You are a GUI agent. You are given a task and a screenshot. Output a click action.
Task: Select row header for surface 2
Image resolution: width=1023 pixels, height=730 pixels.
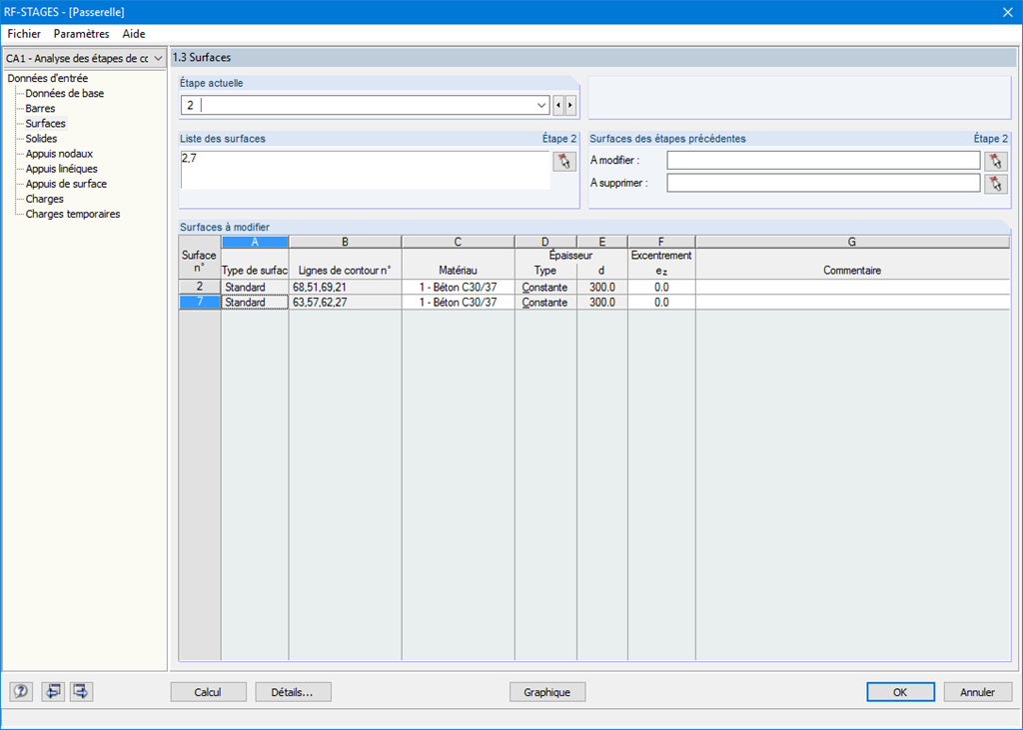[x=200, y=287]
